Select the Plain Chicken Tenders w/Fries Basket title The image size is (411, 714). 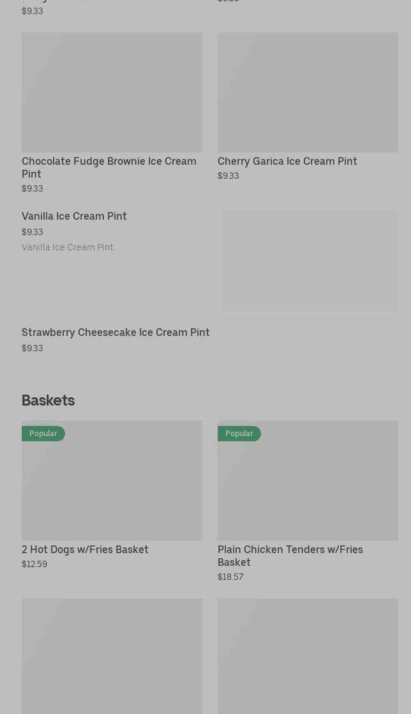[x=290, y=555]
